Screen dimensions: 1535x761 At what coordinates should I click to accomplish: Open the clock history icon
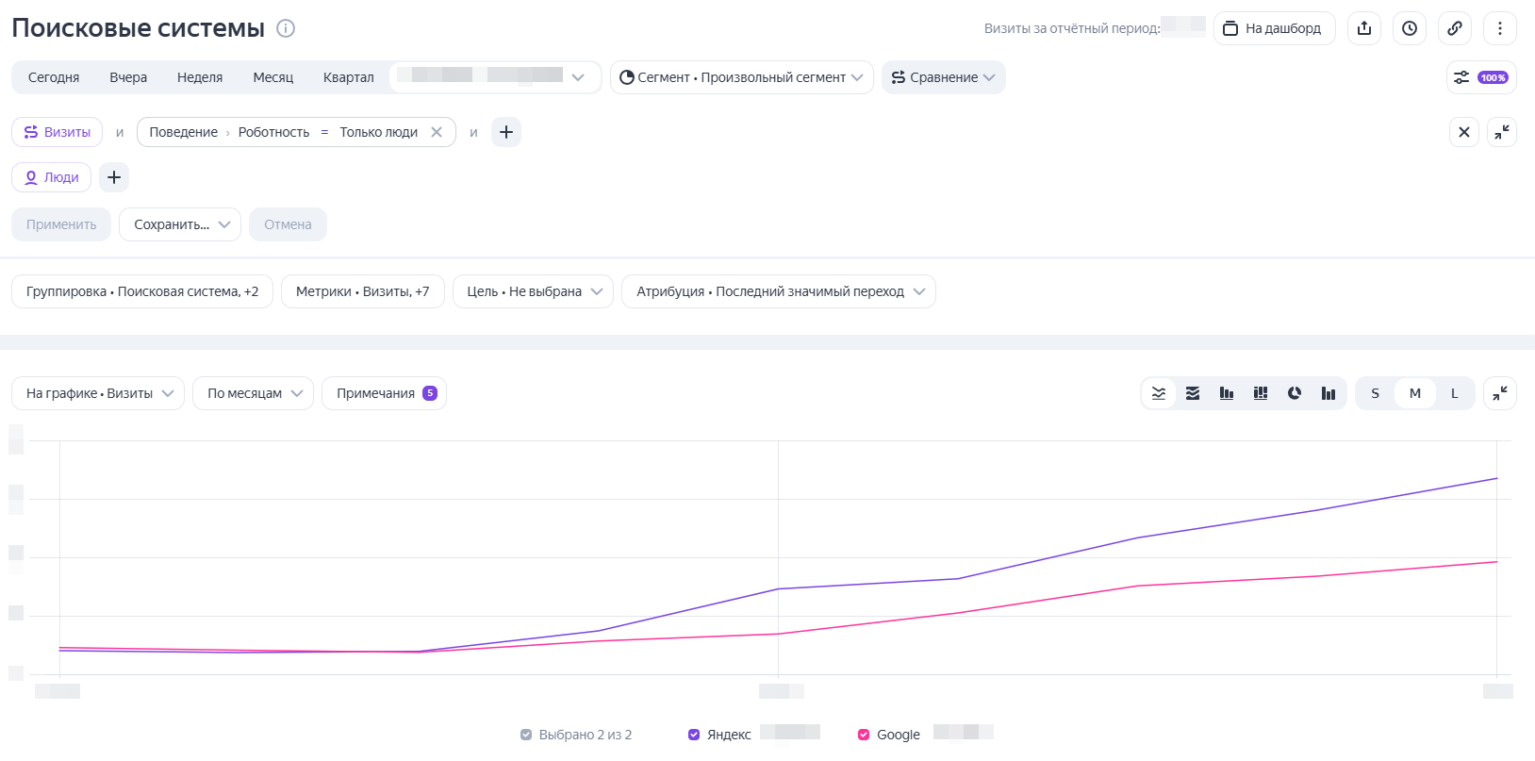click(x=1410, y=28)
